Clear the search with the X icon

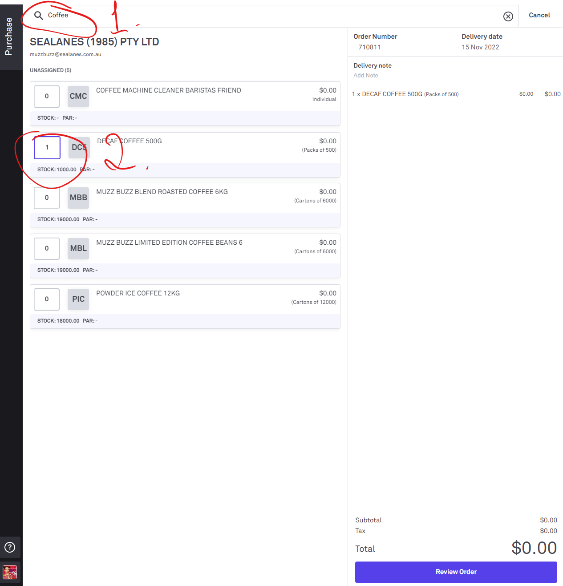[508, 16]
